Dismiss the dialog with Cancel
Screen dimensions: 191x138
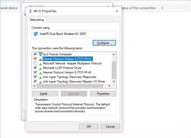point(110,127)
